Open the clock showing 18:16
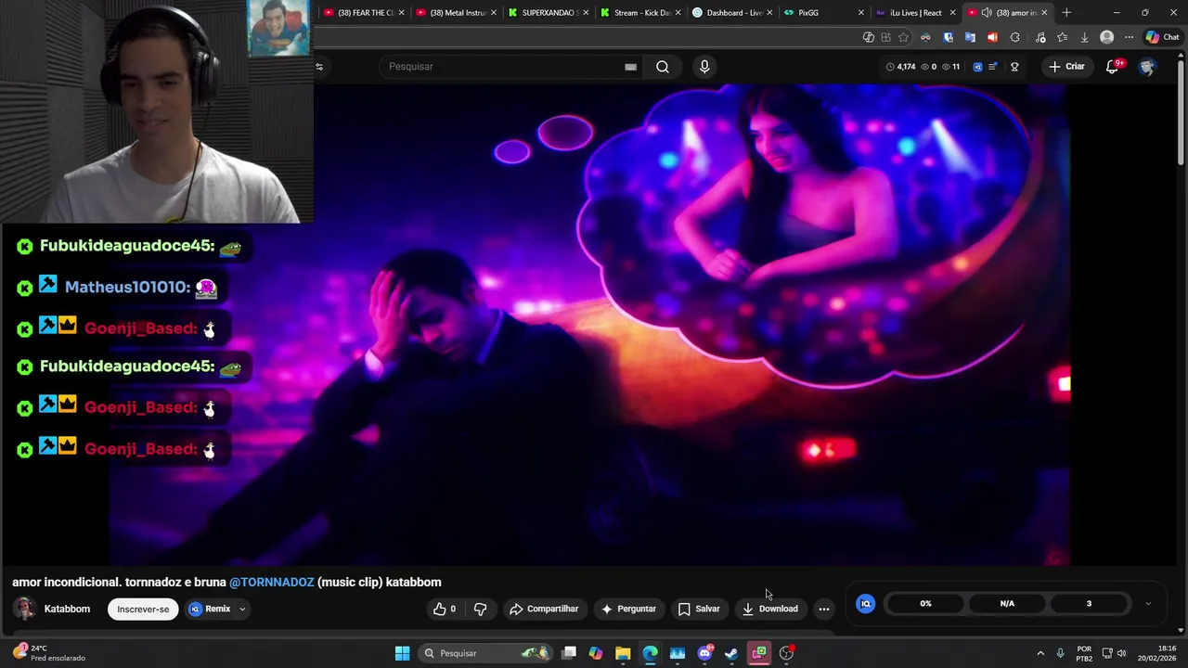 1159,653
